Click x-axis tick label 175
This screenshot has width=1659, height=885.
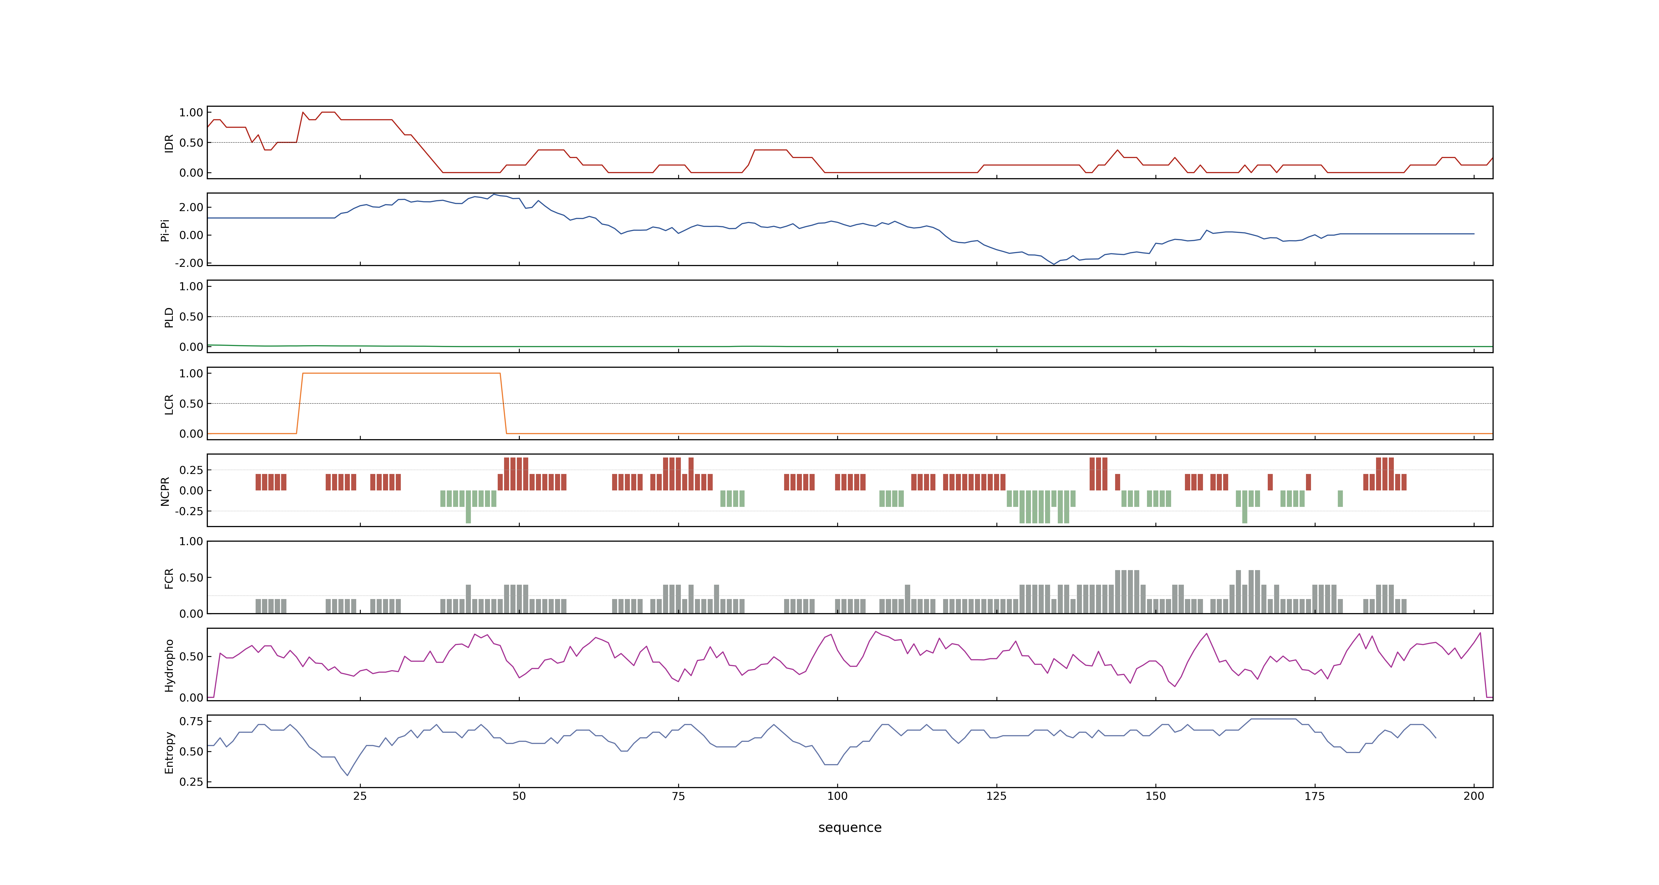coord(1314,796)
